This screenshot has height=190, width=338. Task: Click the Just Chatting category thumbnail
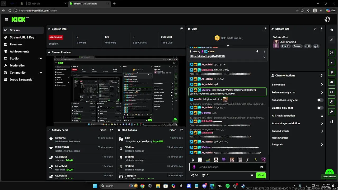[276, 44]
